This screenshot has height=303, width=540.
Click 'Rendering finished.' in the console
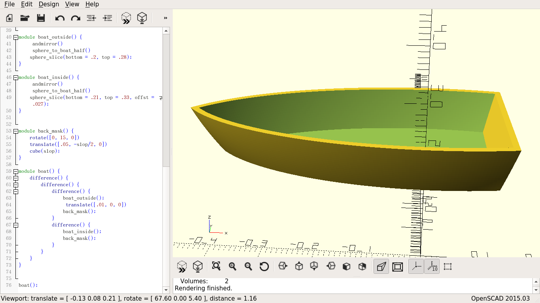[x=203, y=288]
